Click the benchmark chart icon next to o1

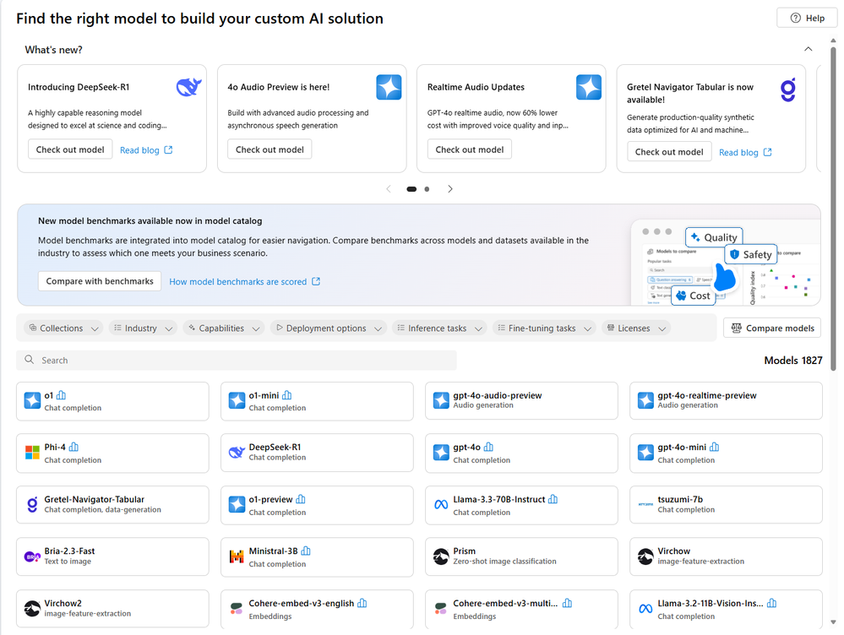click(x=62, y=395)
